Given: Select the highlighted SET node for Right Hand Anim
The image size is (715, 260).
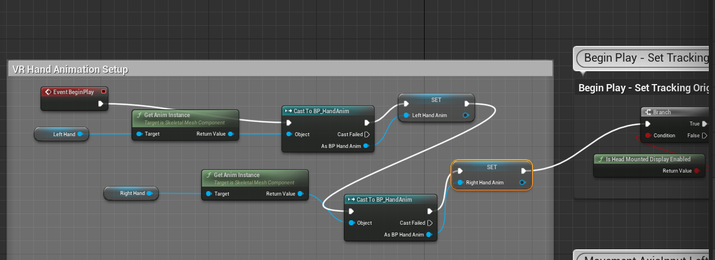Looking at the screenshot, I should tap(491, 175).
